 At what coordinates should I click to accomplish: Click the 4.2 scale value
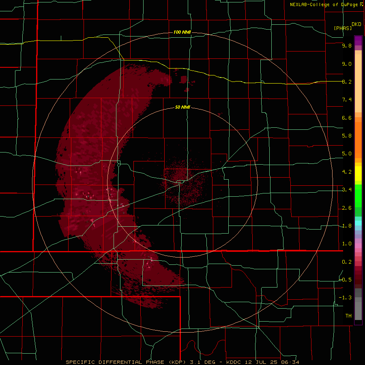pos(347,172)
